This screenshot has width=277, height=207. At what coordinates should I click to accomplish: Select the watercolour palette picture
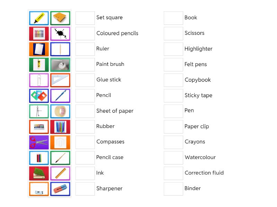pyautogui.click(x=39, y=127)
